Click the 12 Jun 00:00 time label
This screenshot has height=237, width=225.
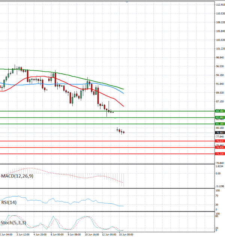coord(109,235)
